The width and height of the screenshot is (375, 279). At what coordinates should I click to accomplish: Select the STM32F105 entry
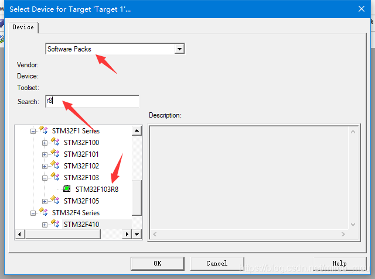(x=81, y=201)
